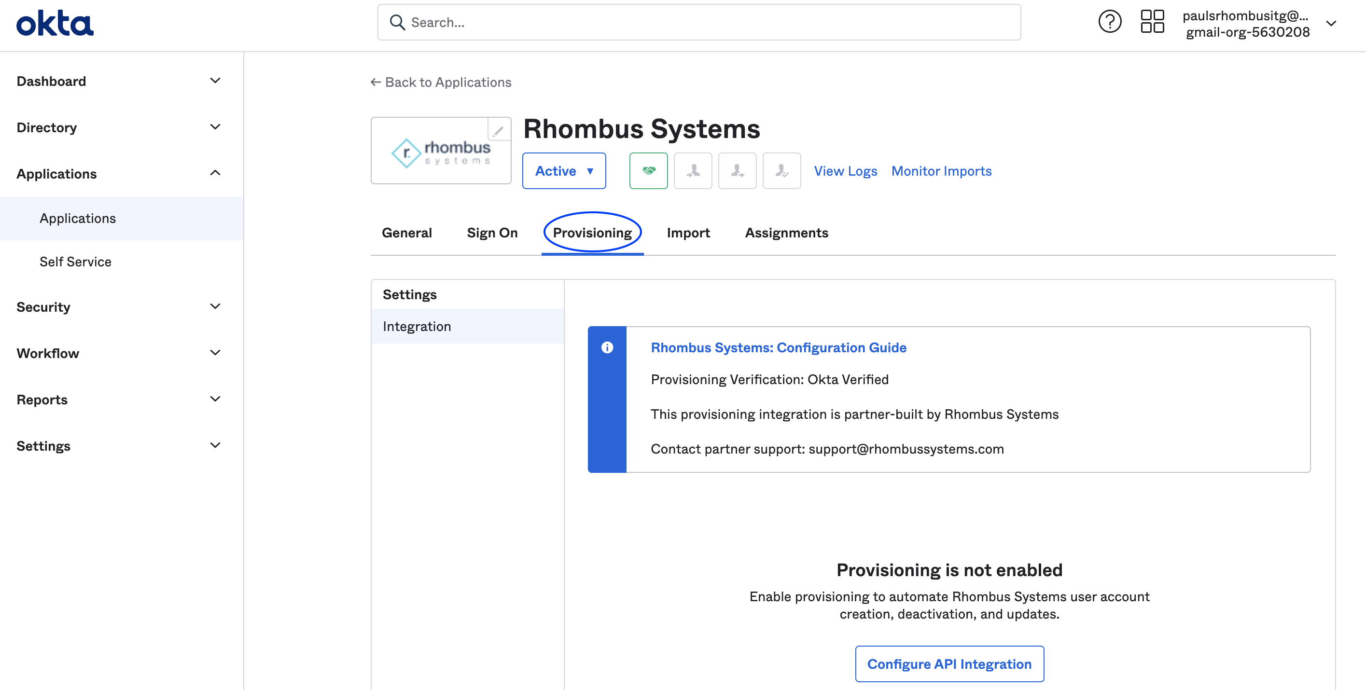
Task: Expand the Dashboard menu chevron
Action: click(x=215, y=81)
